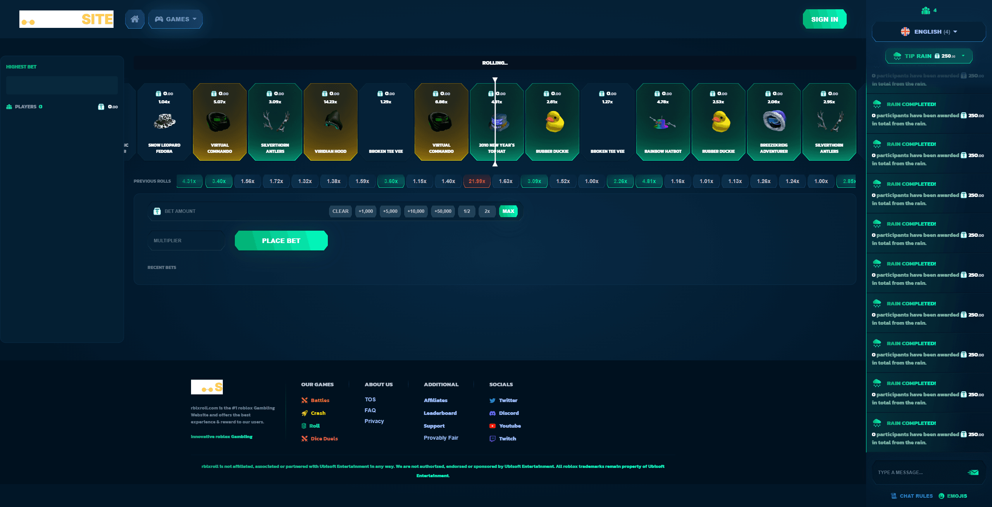This screenshot has height=507, width=992.
Task: Click the Twitter social link
Action: (508, 400)
